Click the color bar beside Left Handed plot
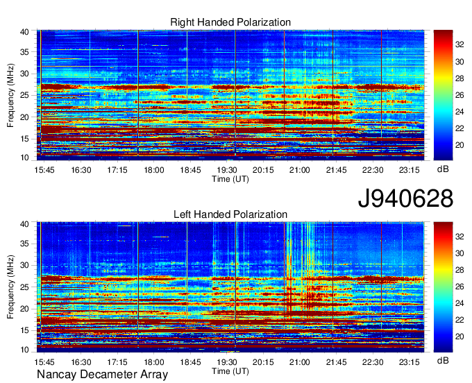472x383 pixels. tap(443, 287)
